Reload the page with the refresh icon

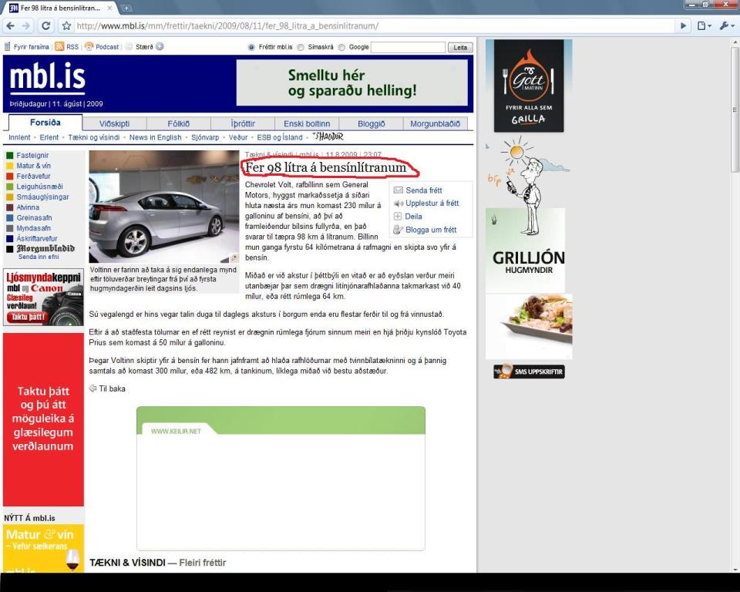pyautogui.click(x=45, y=26)
